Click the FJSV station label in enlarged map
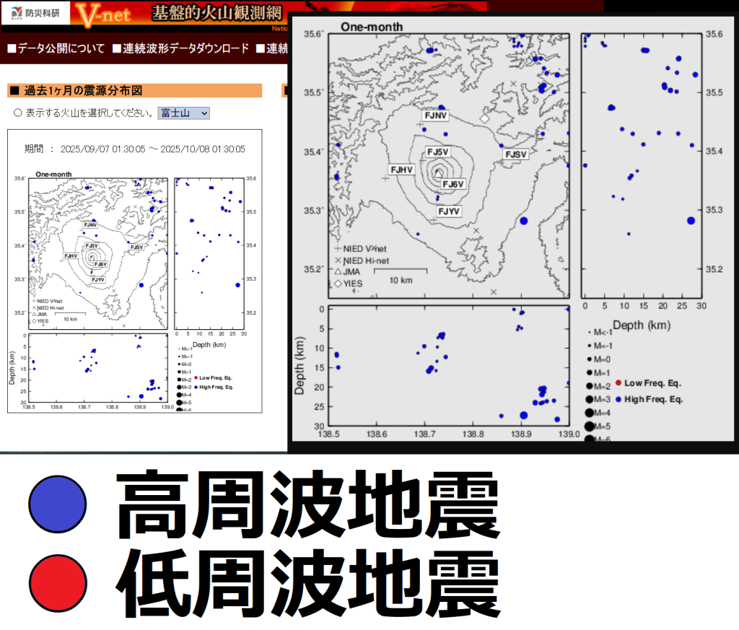739x630 pixels. (x=515, y=154)
